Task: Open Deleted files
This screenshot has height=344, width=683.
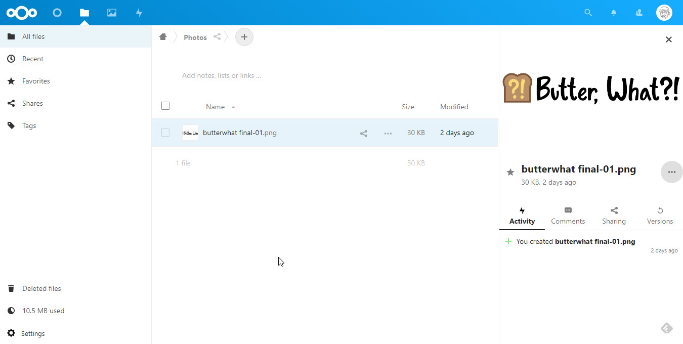Action: 75,288
